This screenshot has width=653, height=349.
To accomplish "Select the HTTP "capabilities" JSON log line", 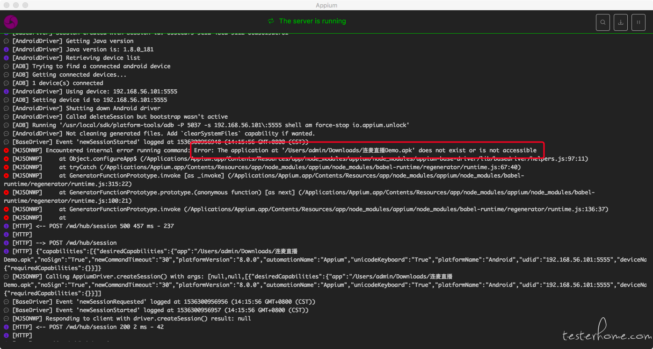I will [x=325, y=259].
